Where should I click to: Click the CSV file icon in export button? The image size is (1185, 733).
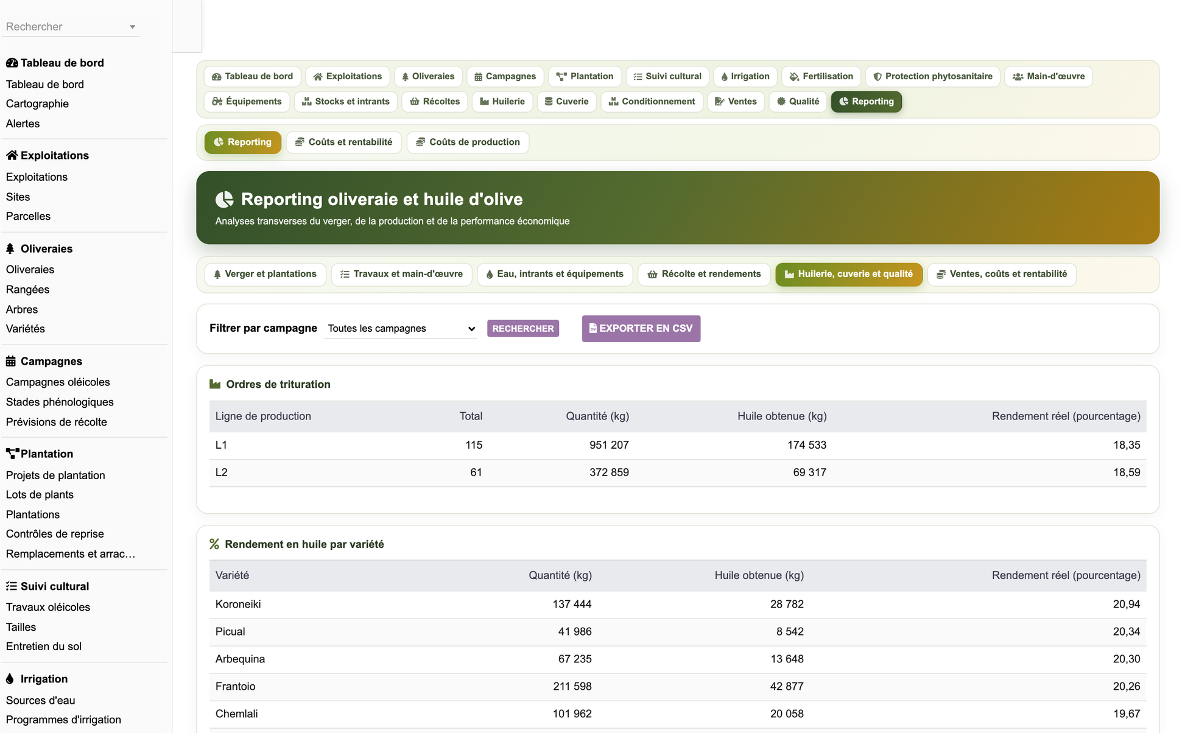[592, 328]
